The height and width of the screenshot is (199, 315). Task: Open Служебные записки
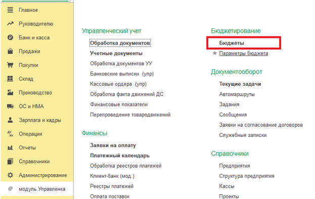click(243, 135)
